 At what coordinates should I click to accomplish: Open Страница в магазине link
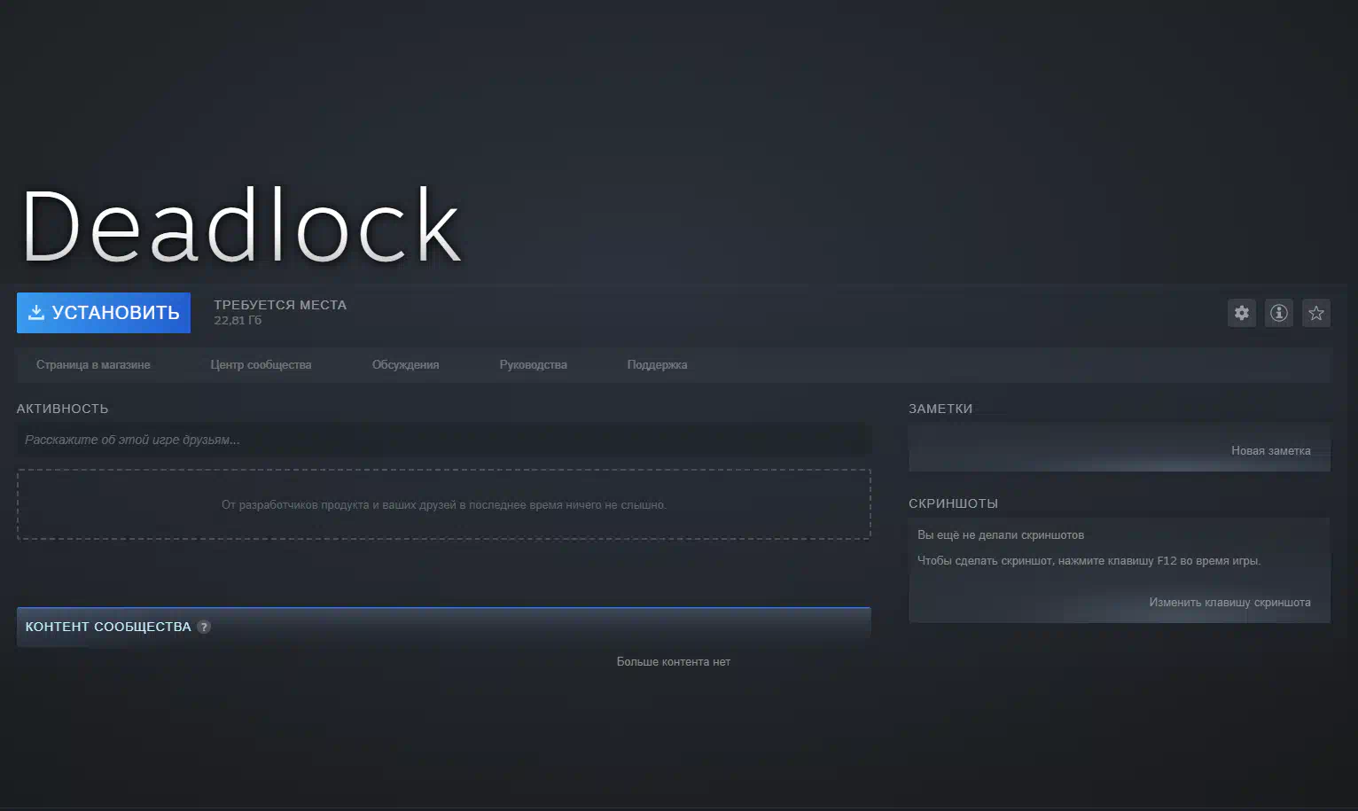tap(93, 365)
